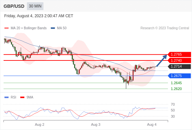Click the green 1.2645 support label
This screenshot has width=192, height=130.
(x=176, y=83)
